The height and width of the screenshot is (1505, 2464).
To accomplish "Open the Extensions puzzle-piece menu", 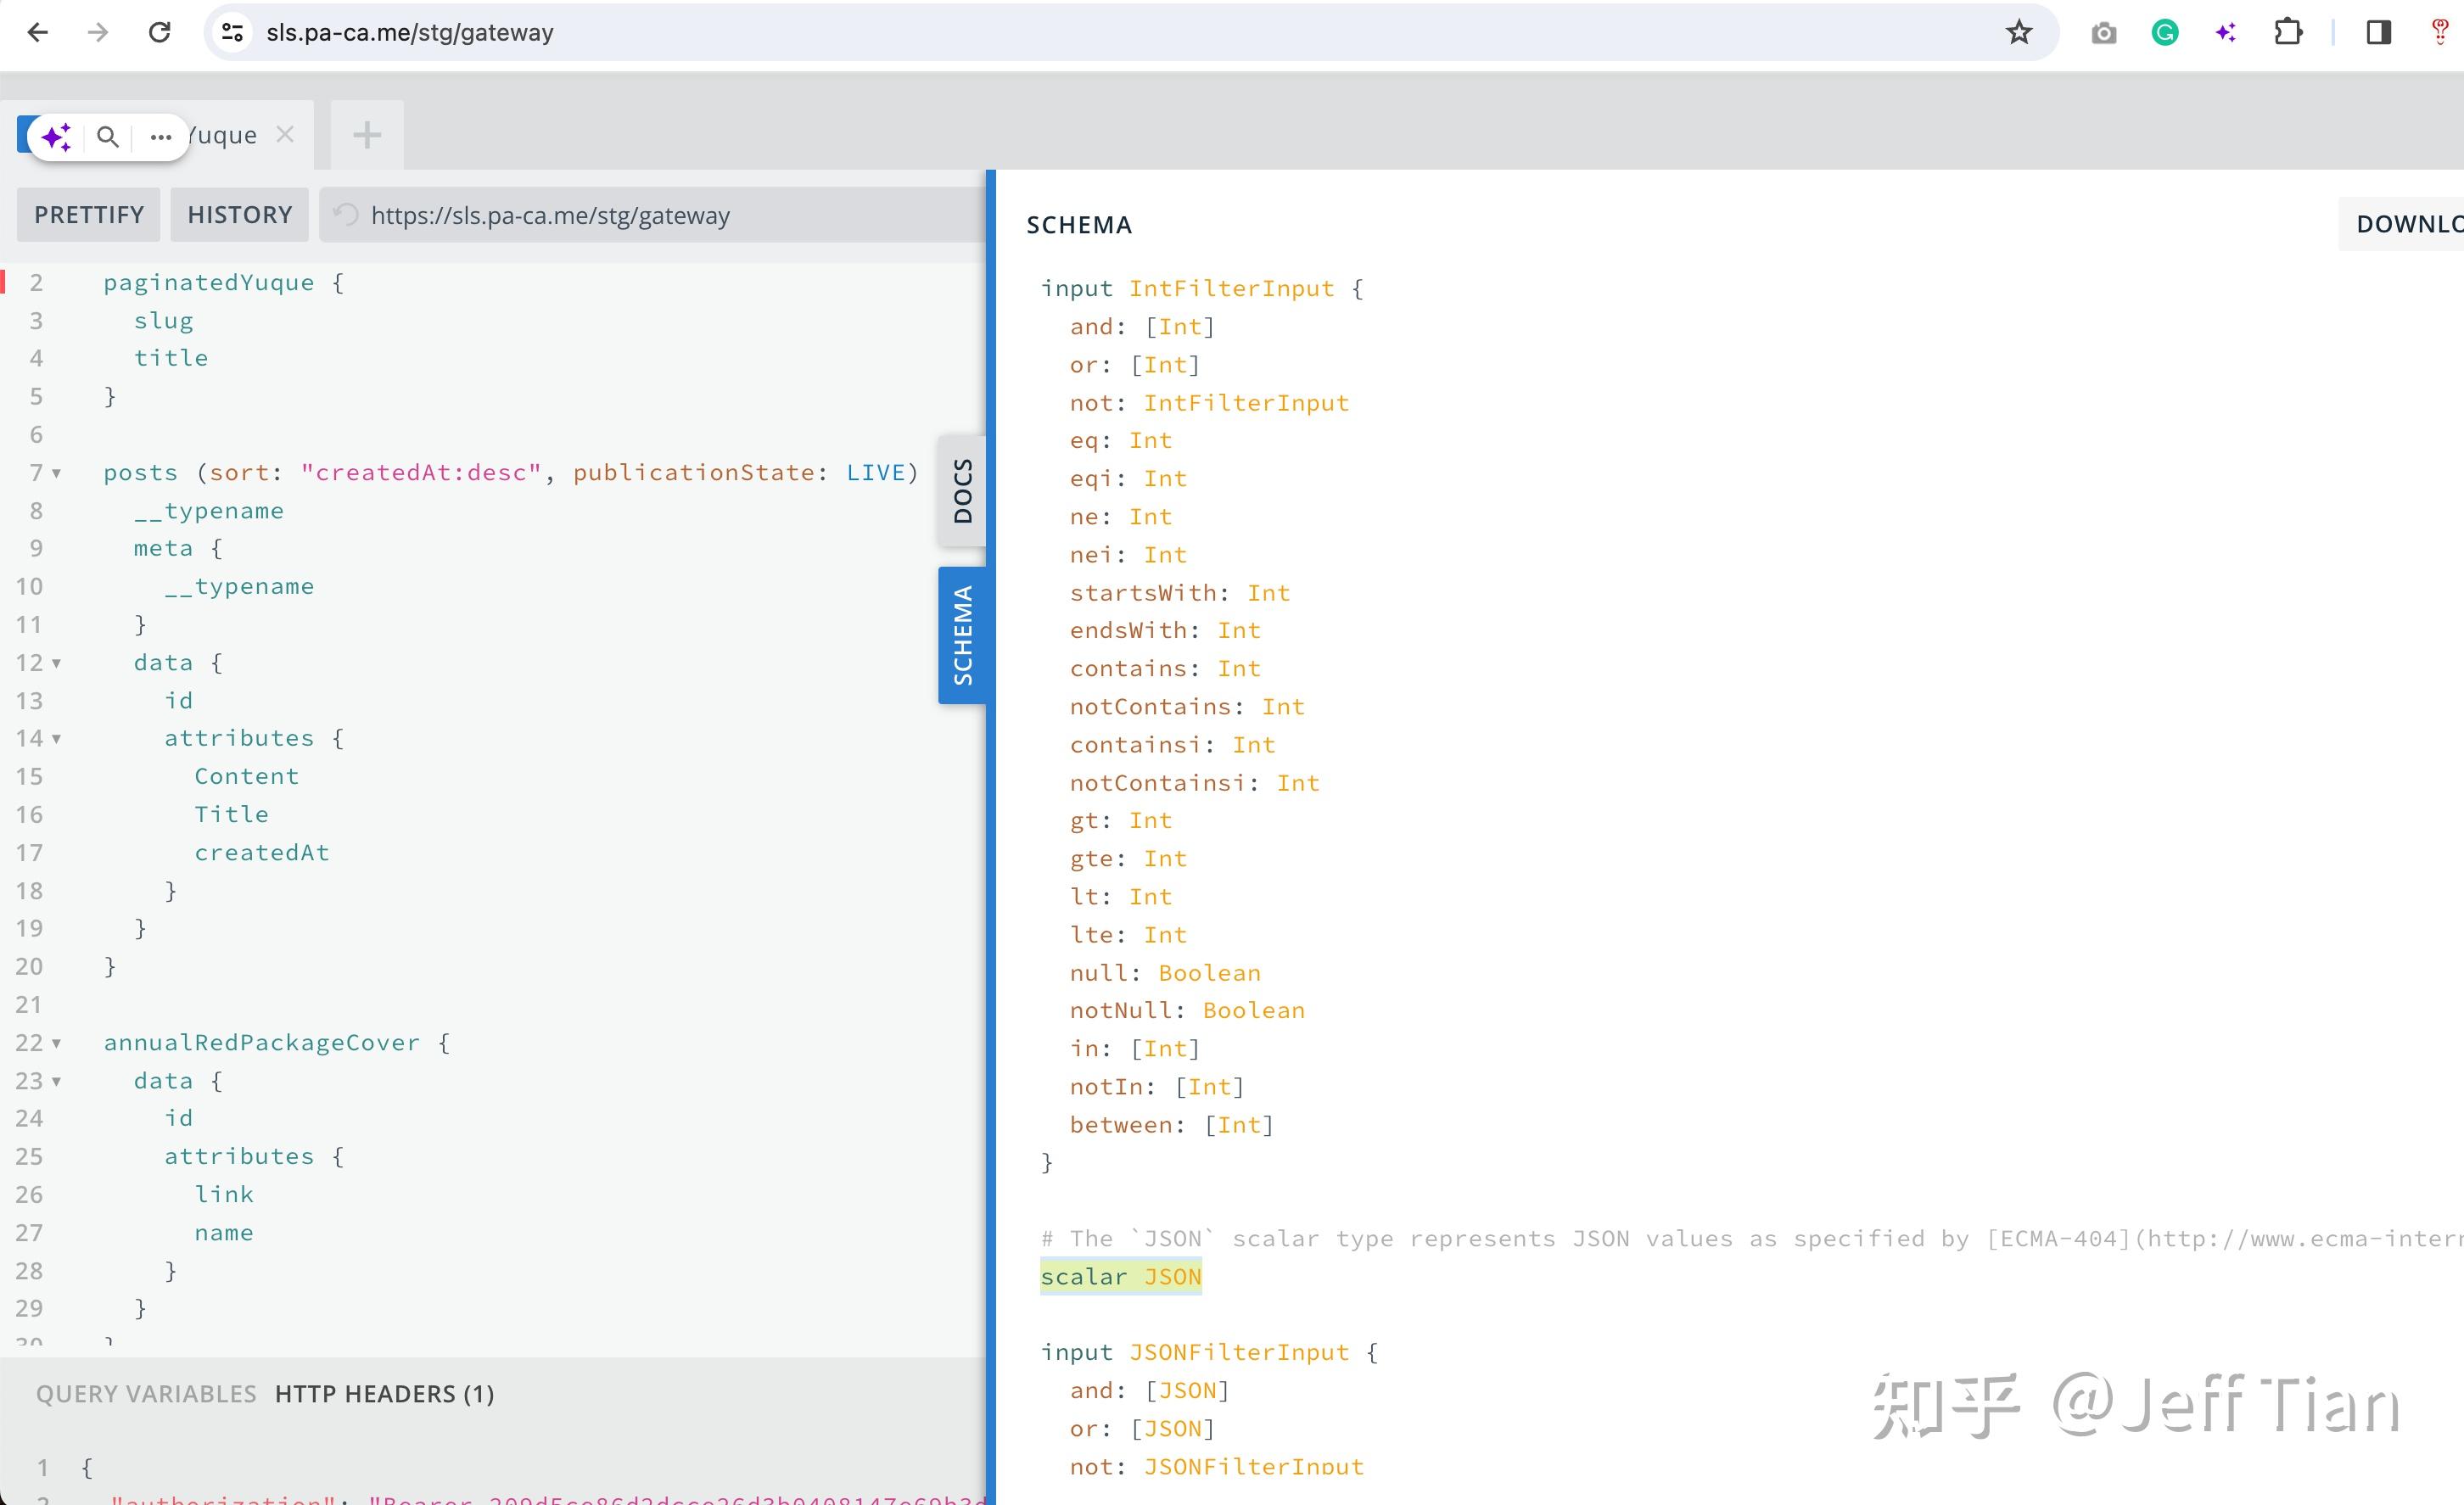I will (2288, 32).
